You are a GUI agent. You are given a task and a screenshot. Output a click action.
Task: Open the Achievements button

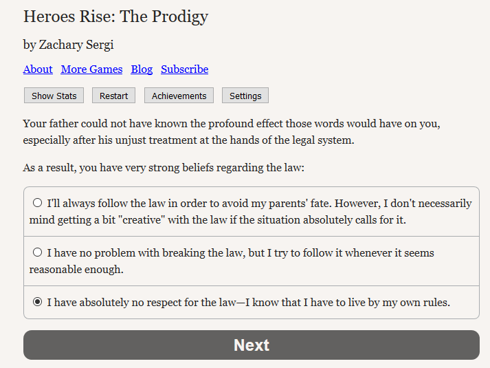(179, 96)
